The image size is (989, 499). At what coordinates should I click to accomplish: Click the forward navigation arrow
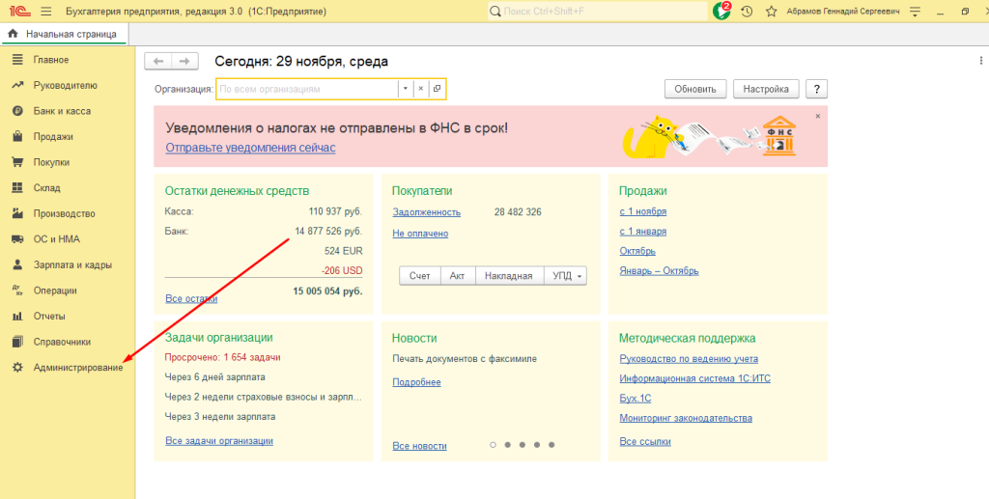tap(184, 61)
